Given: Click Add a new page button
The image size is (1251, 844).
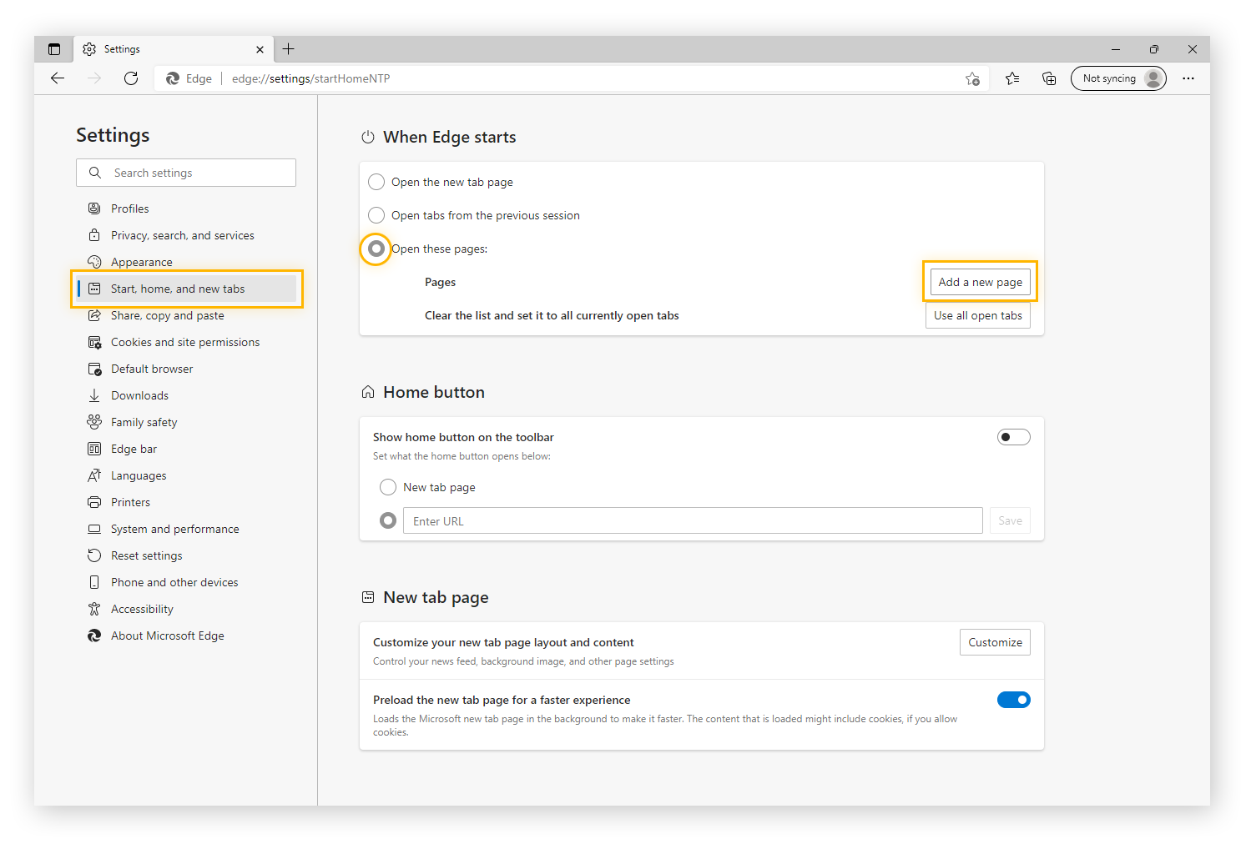Looking at the screenshot, I should coord(981,282).
